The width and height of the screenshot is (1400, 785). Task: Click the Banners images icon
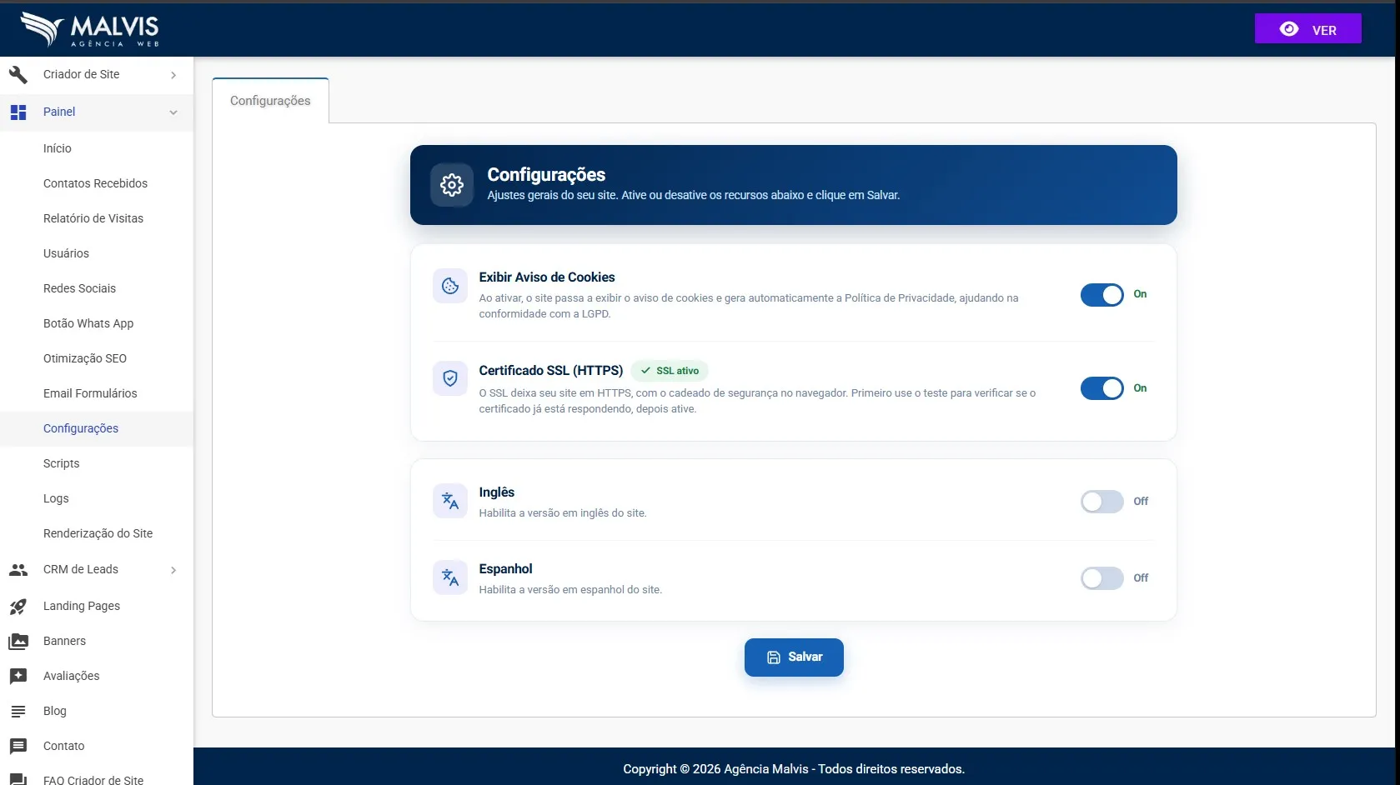coord(18,642)
